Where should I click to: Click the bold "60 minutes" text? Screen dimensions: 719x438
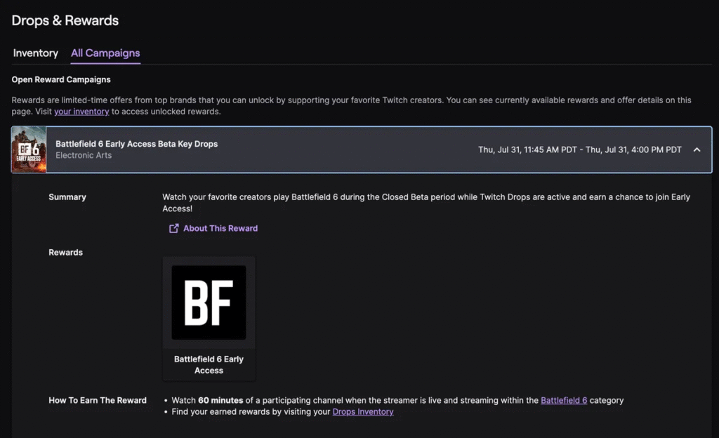[220, 400]
